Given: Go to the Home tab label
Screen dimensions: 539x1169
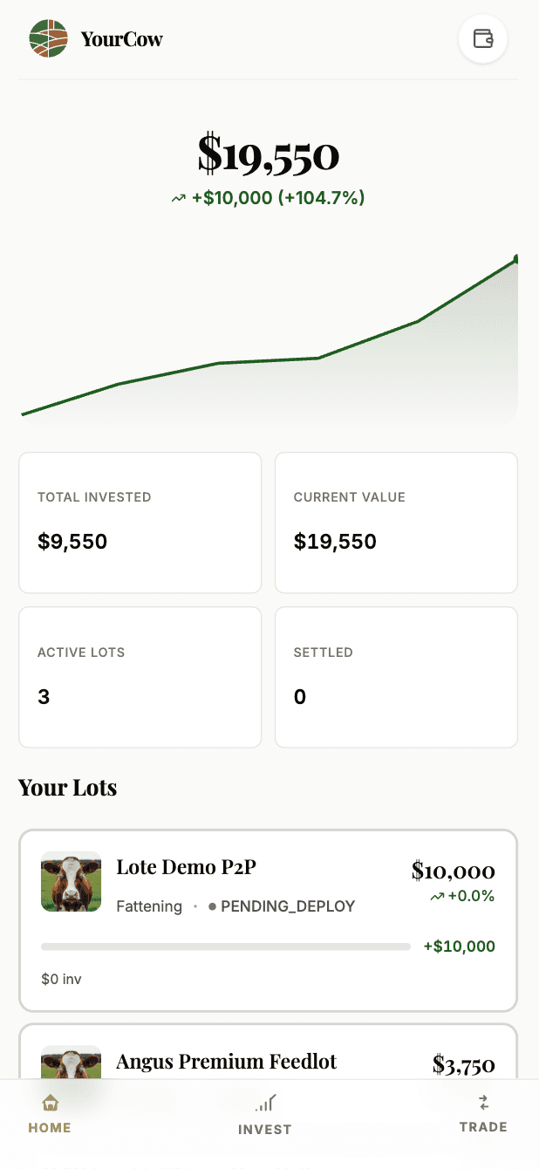Looking at the screenshot, I should pos(50,1128).
